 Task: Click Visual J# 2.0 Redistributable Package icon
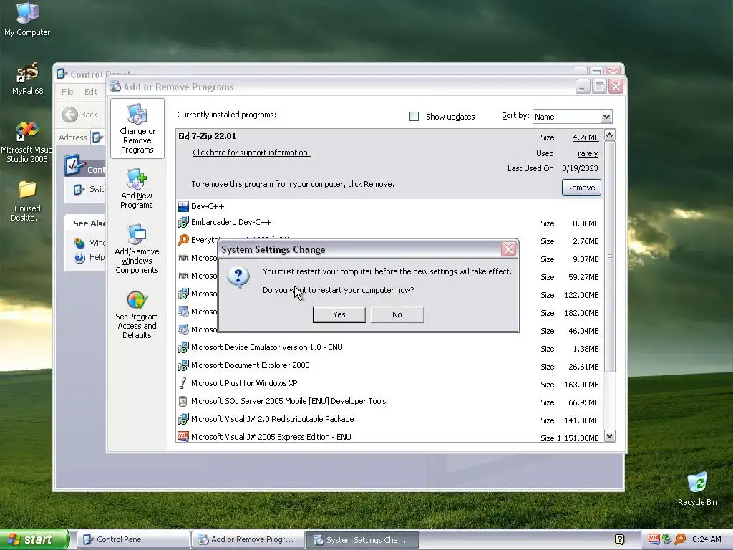pos(183,419)
